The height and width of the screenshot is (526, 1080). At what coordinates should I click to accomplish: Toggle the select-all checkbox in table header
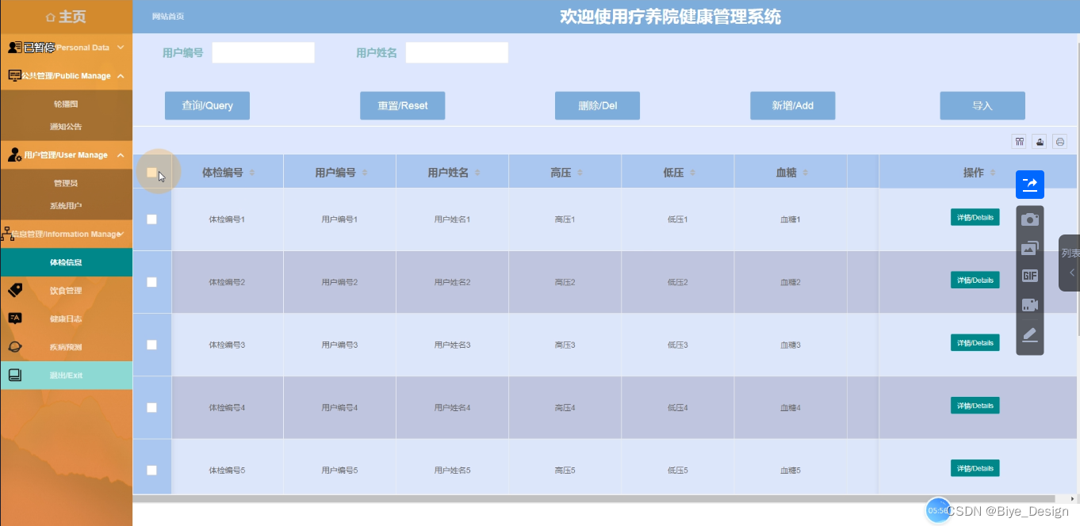click(151, 172)
